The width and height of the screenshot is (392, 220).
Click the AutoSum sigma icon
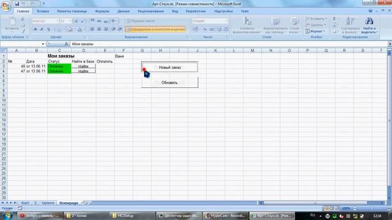[x=334, y=19]
